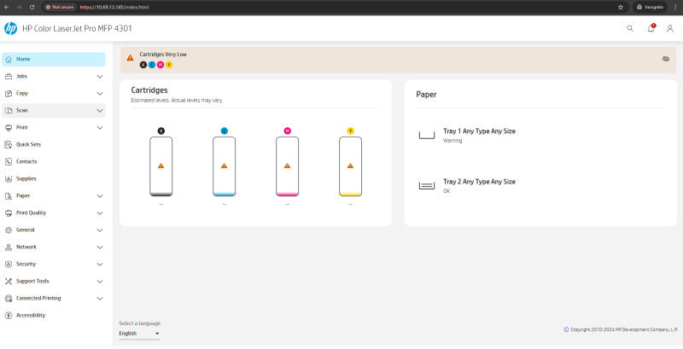Viewport: 683px width, 349px height.
Task: Click the cyan cartridge level gauge
Action: tap(224, 166)
